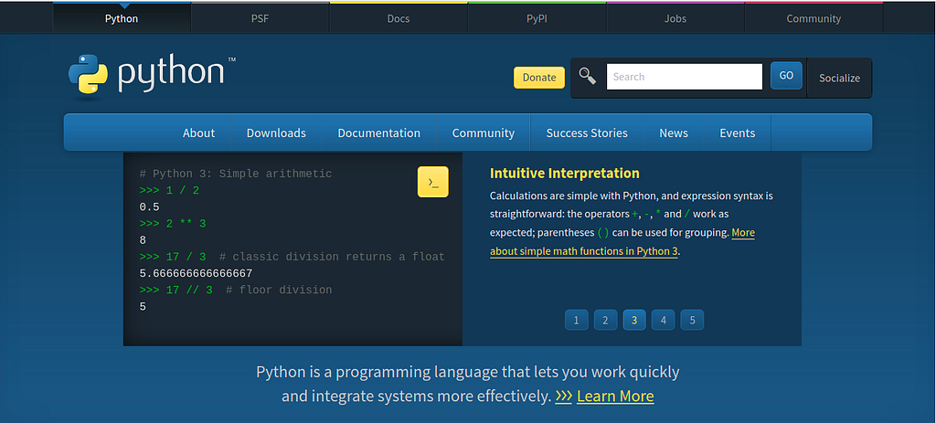
Task: Follow the Learn More link
Action: pos(615,396)
